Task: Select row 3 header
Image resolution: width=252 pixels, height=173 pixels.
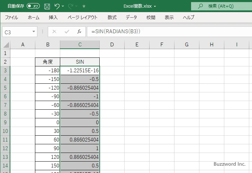Action: [x=5, y=71]
